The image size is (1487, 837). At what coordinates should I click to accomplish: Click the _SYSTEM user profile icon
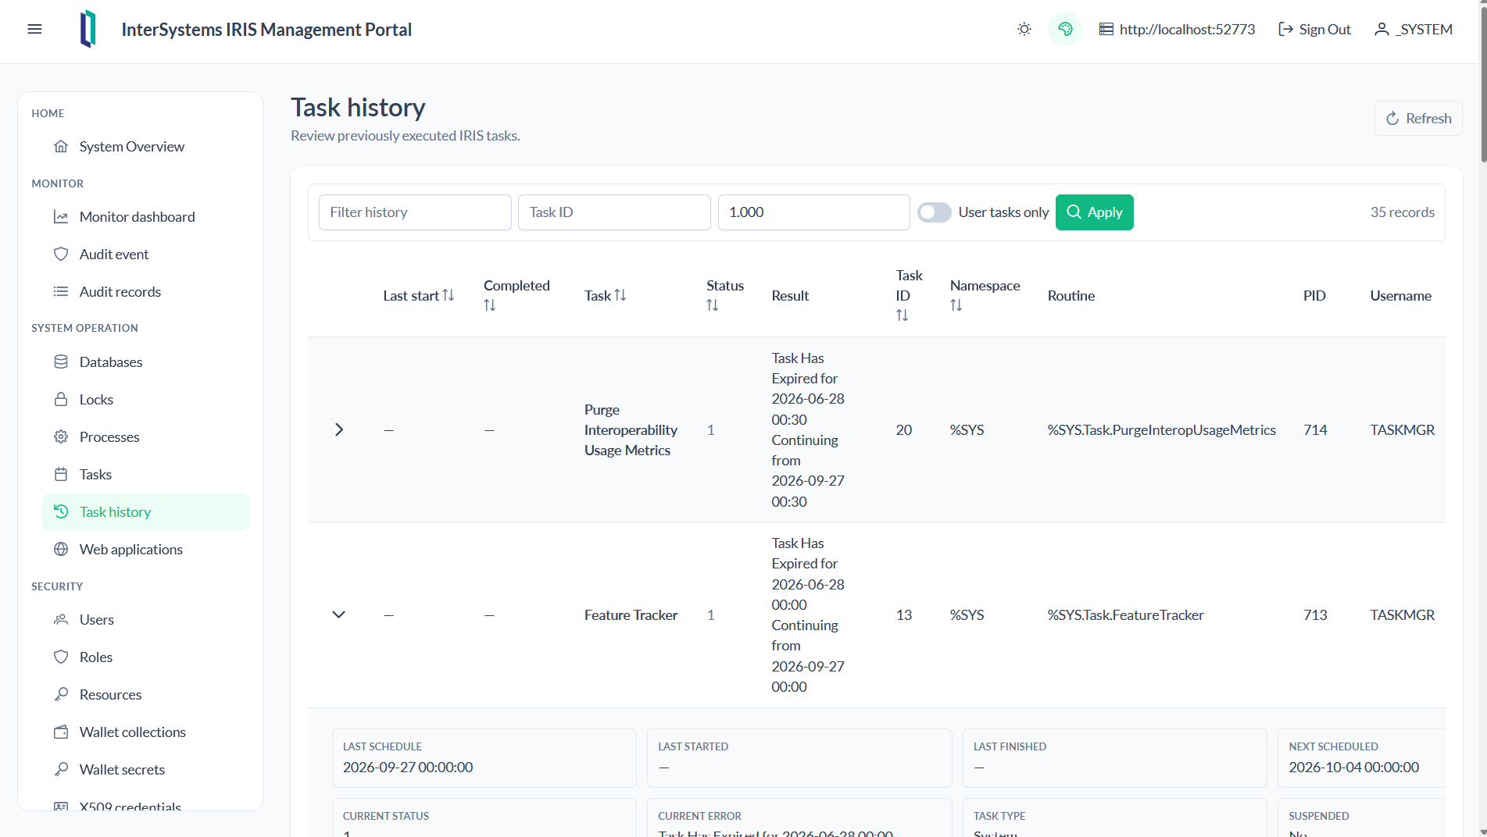tap(1382, 29)
